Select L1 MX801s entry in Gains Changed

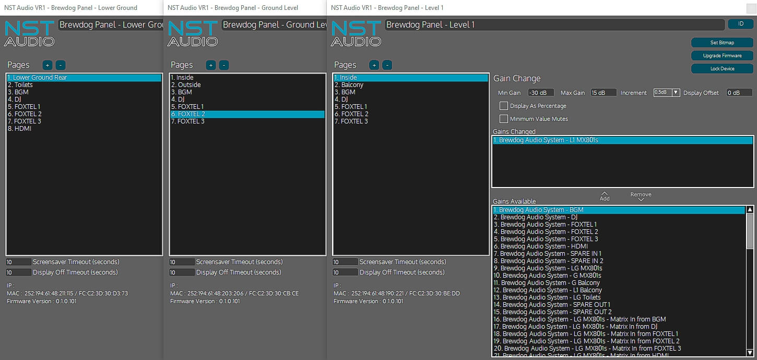(x=623, y=140)
